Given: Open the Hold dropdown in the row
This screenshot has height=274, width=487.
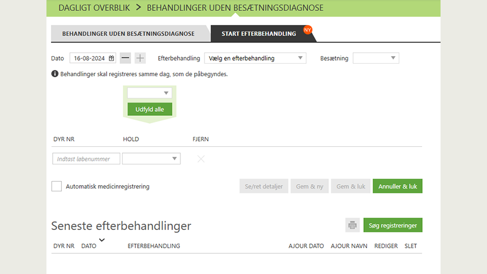Looking at the screenshot, I should [151, 159].
